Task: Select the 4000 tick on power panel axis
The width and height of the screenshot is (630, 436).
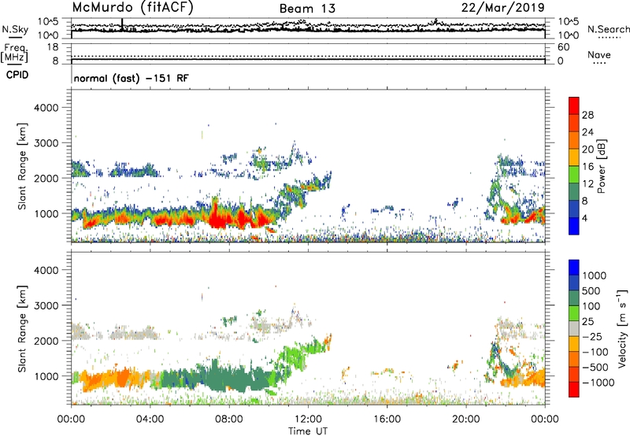Action: point(46,108)
